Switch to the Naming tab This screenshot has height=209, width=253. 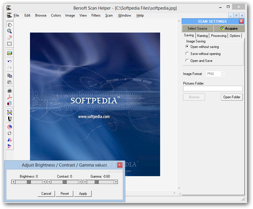(x=202, y=36)
